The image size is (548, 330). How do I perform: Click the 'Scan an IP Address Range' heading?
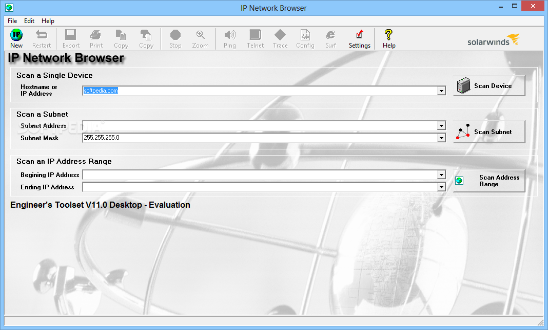tap(64, 161)
